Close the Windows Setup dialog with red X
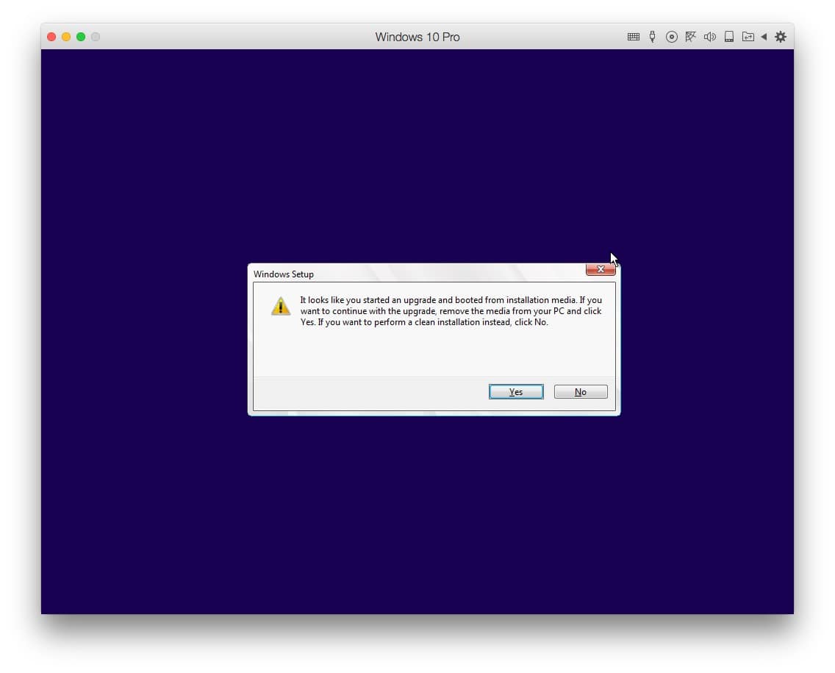The image size is (835, 673). pos(601,270)
